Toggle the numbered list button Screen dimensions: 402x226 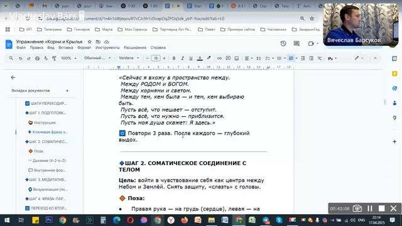coord(291,58)
